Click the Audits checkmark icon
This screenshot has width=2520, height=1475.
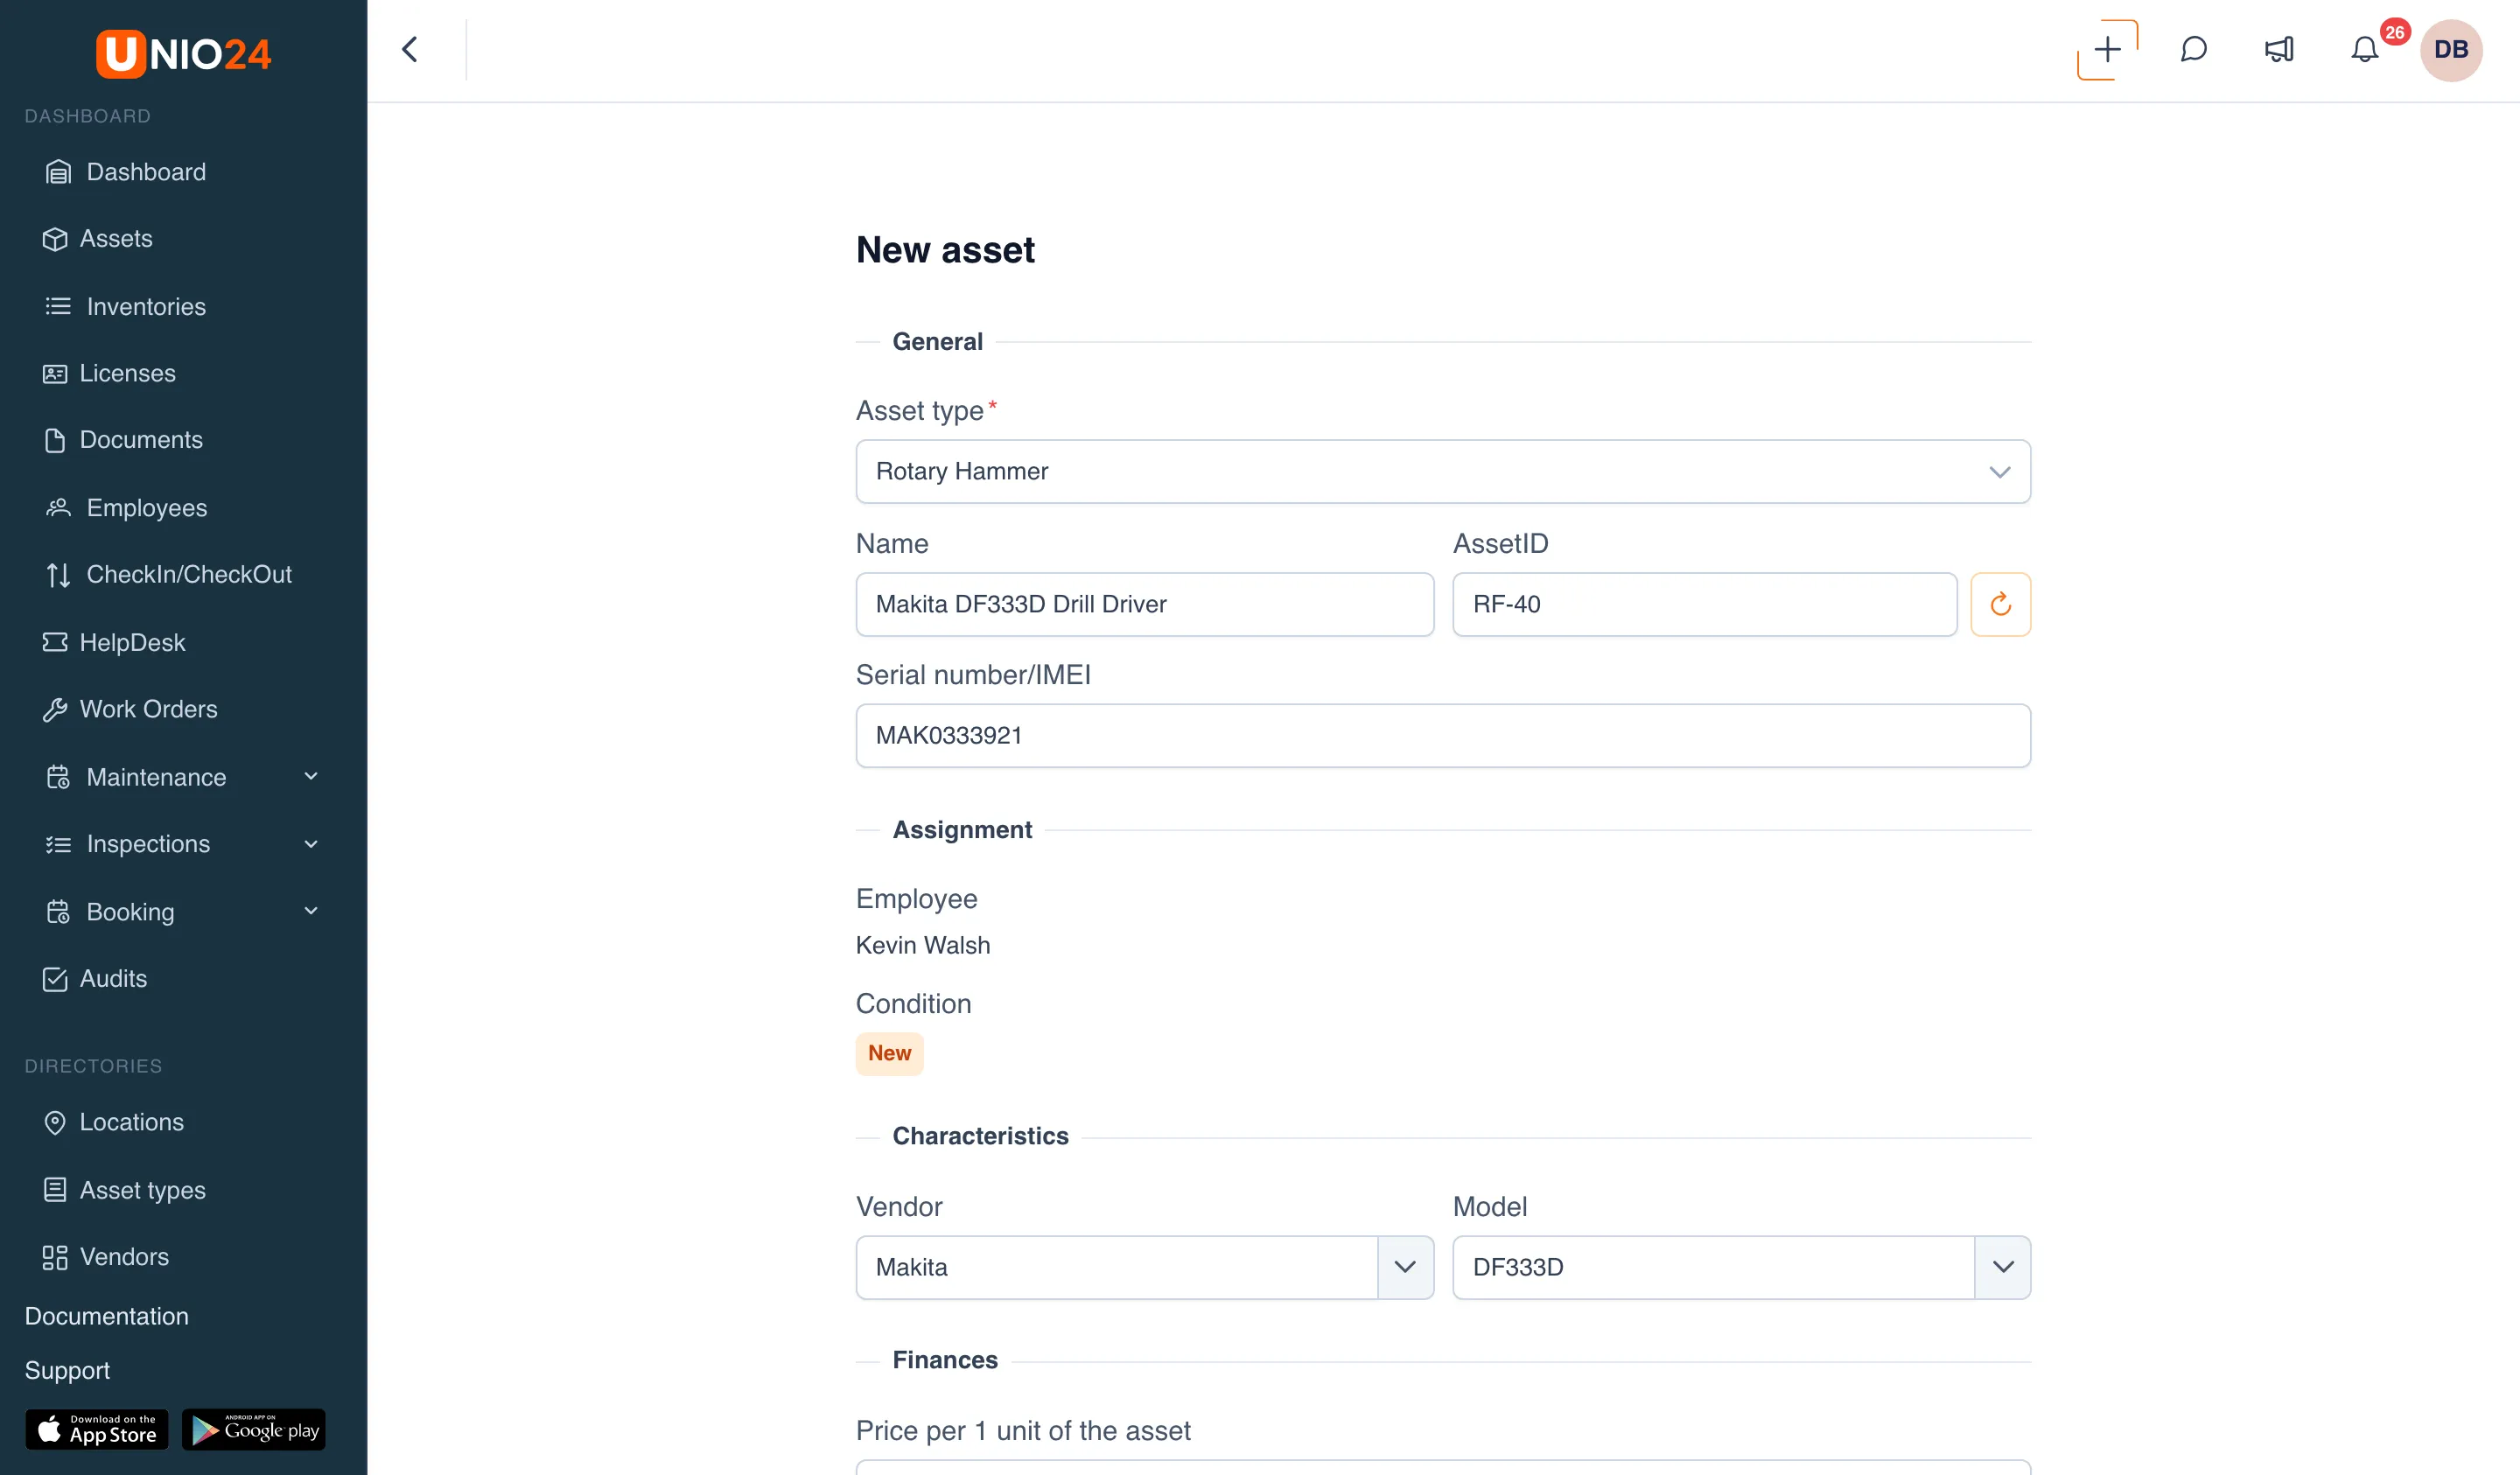[x=55, y=979]
